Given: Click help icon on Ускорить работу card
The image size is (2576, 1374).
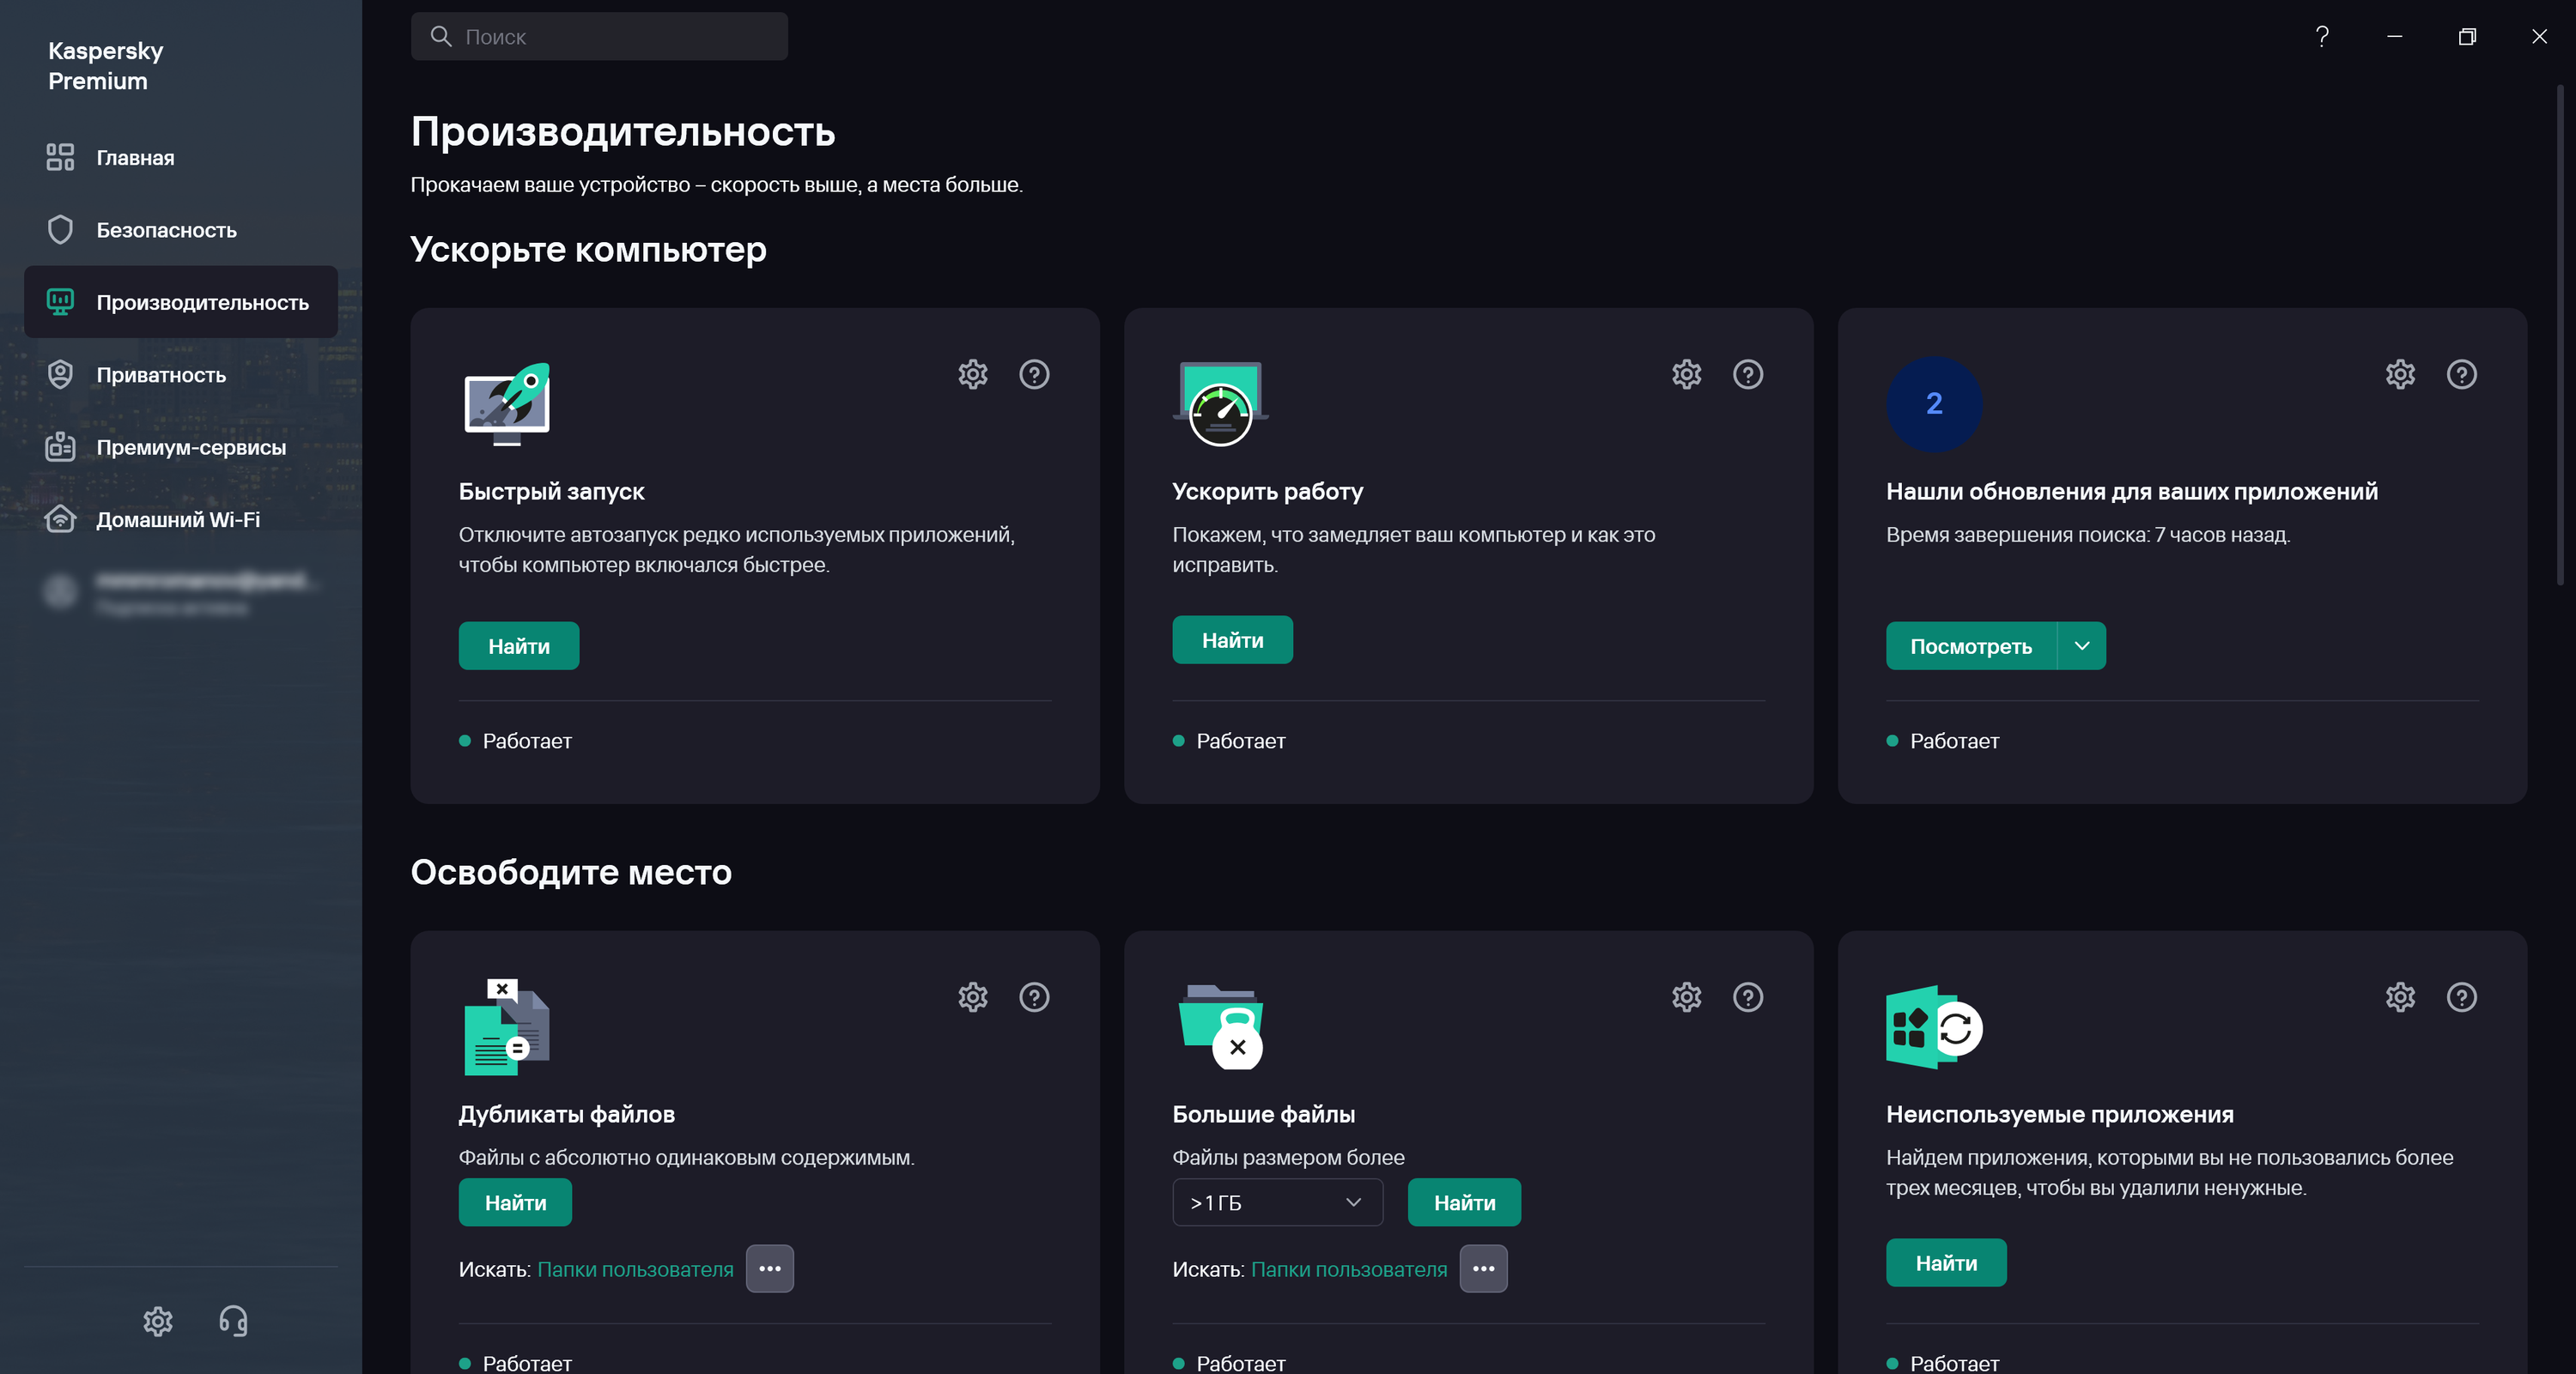Looking at the screenshot, I should pyautogui.click(x=1747, y=373).
